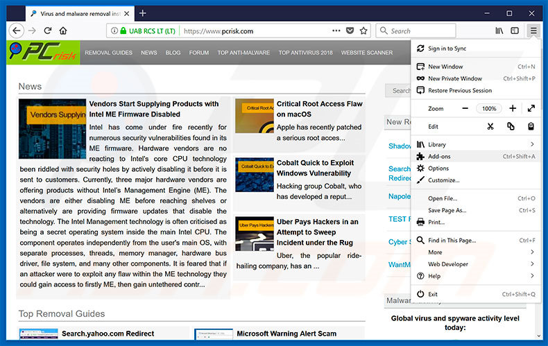
Task: Choose Find in This Page...
Action: coord(475,240)
